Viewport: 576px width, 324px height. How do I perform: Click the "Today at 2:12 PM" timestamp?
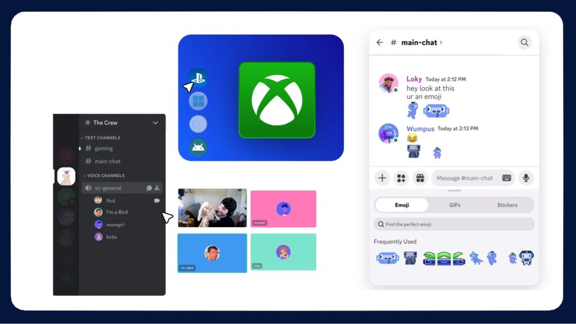(x=445, y=79)
